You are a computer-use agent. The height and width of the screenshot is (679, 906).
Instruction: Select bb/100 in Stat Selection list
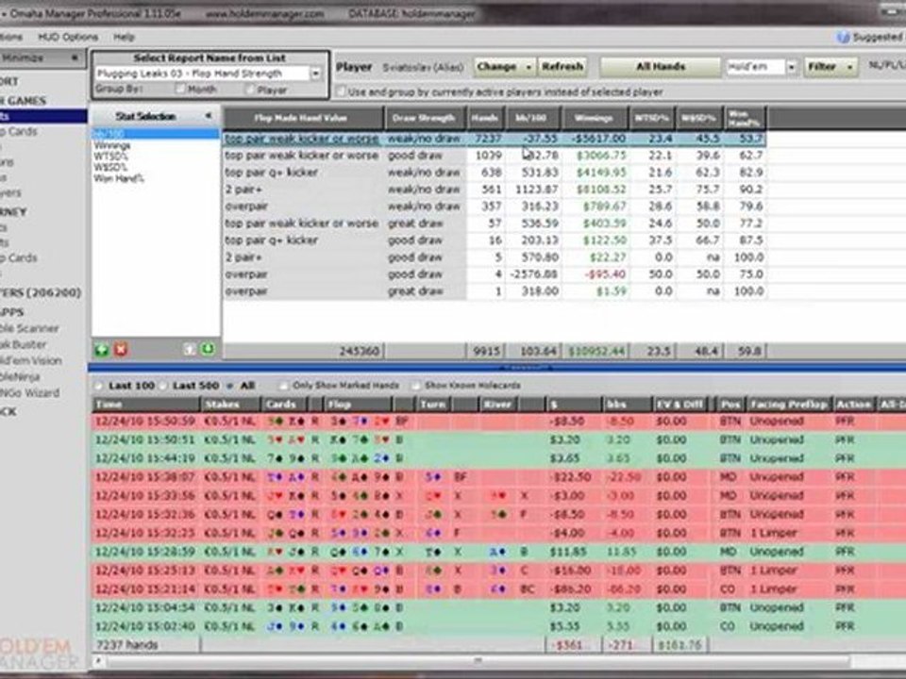pos(155,133)
